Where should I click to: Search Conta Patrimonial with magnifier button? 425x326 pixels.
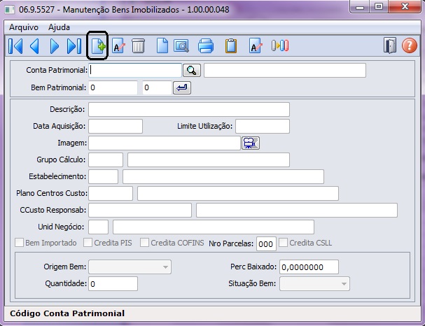tap(192, 71)
